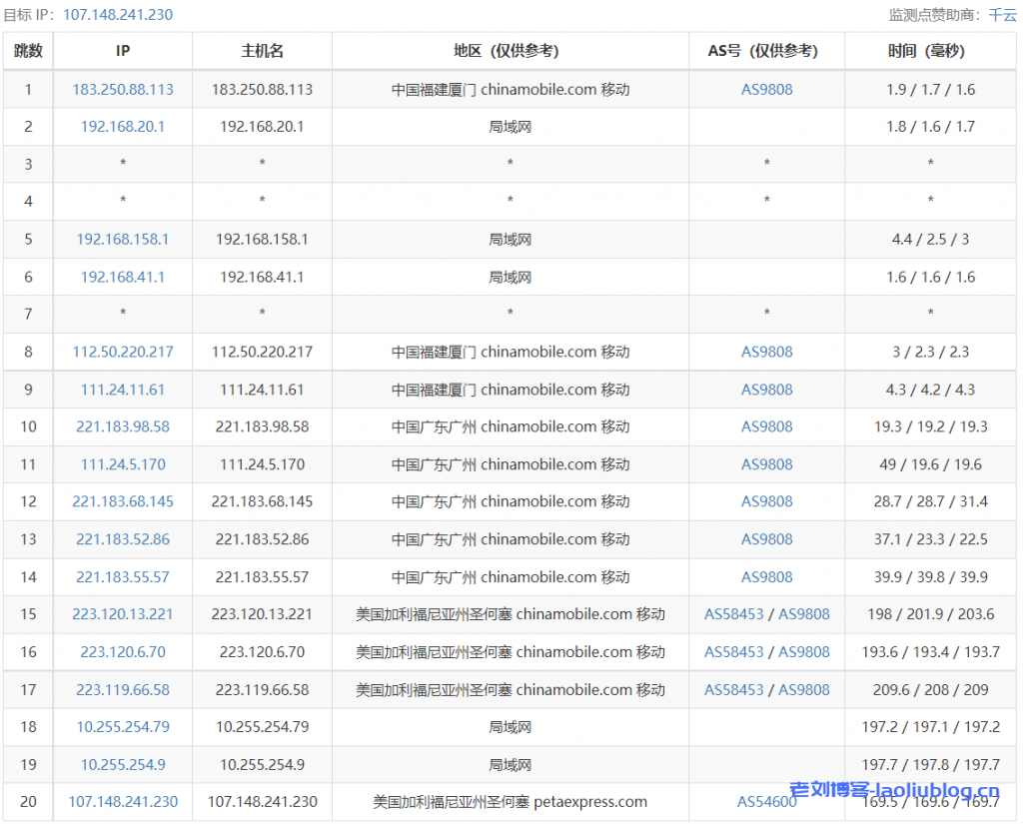Open IP link 221.183.98.58 in hop 10

click(x=123, y=426)
